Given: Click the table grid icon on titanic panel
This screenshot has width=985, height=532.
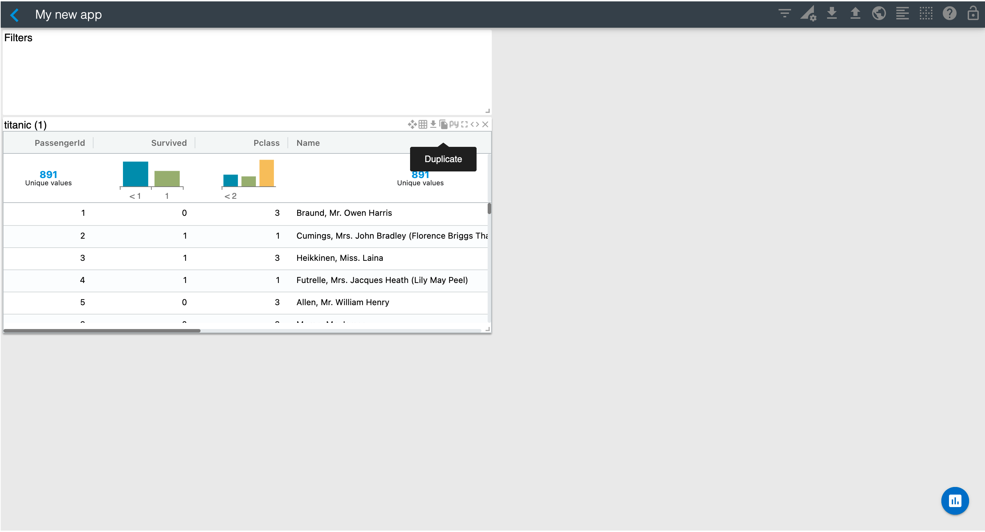Looking at the screenshot, I should pos(423,124).
